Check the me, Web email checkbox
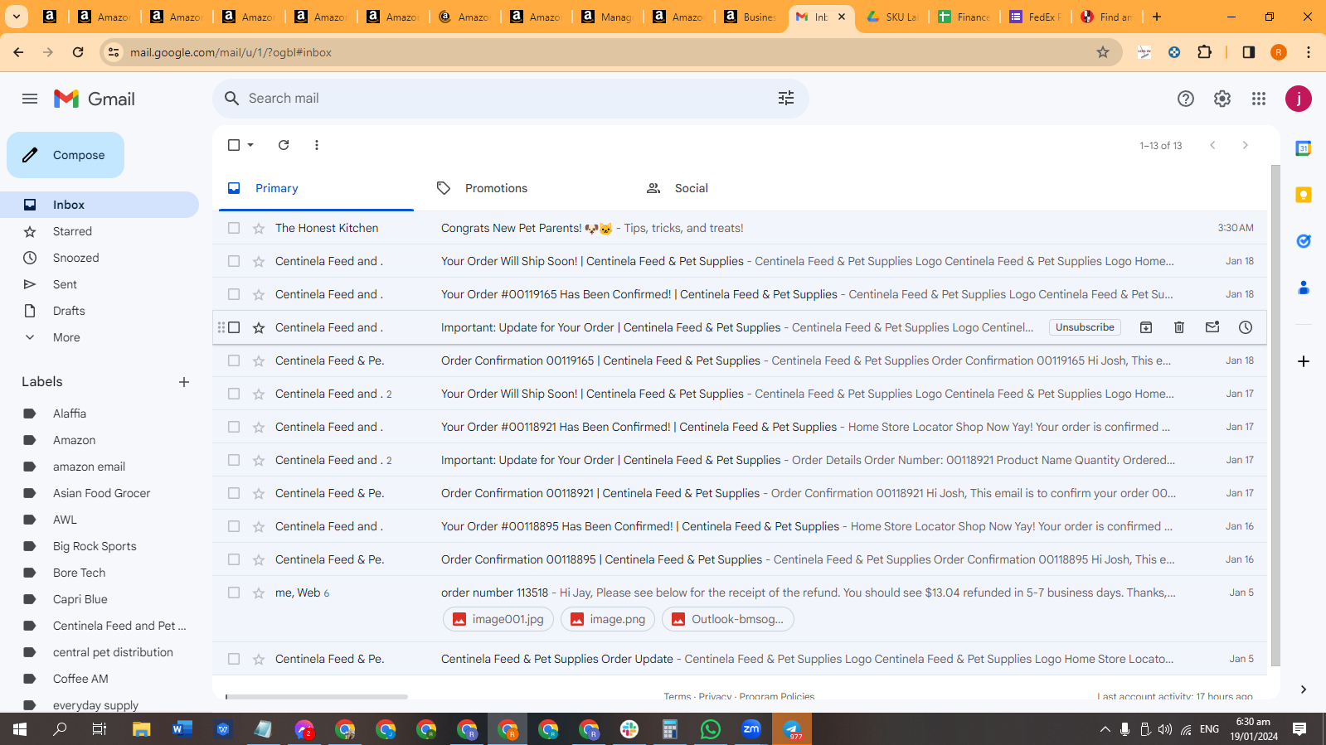 234,593
